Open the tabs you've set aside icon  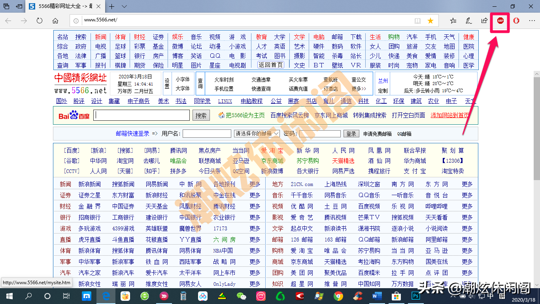pos(6,6)
